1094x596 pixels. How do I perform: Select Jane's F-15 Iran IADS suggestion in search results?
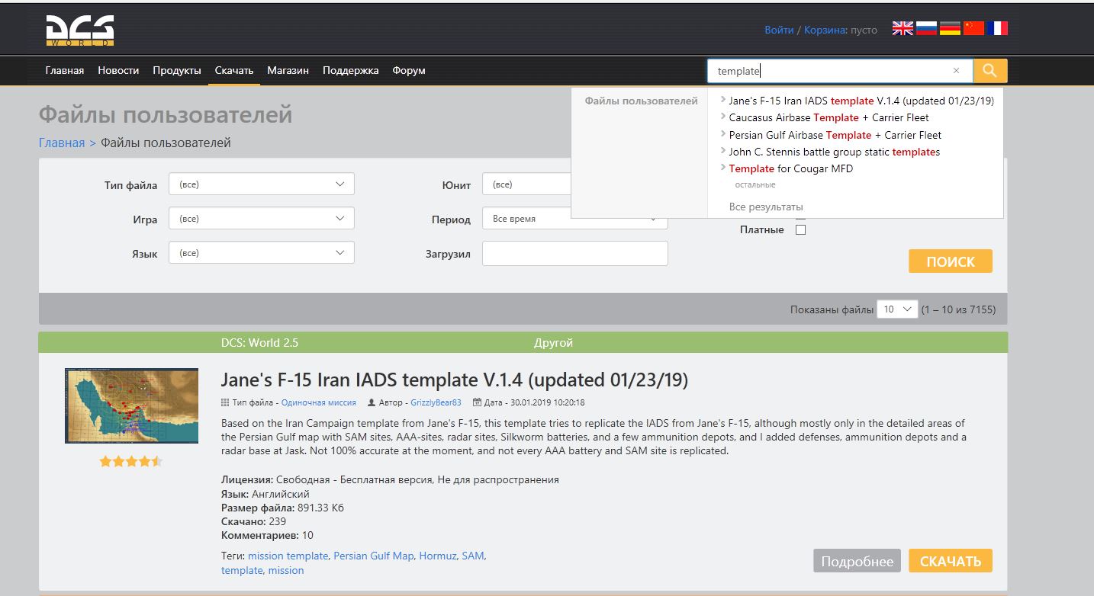pyautogui.click(x=861, y=101)
